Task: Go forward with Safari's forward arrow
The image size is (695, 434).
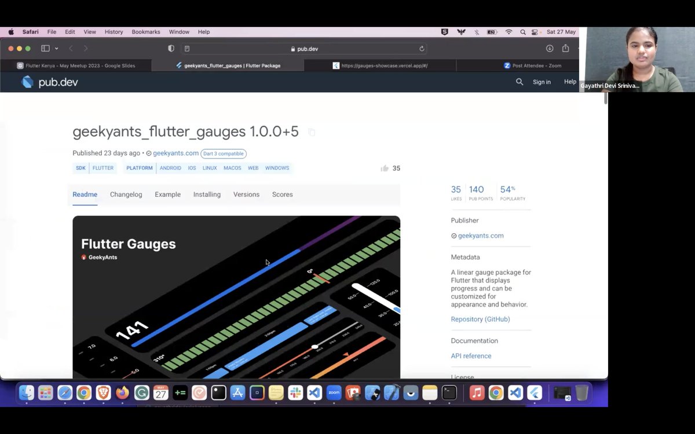Action: point(86,49)
